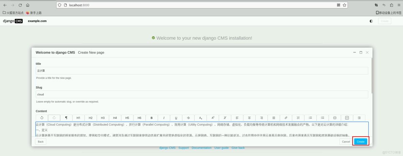Bookmark this page with the star icon
403x156 pixels.
point(344,5)
